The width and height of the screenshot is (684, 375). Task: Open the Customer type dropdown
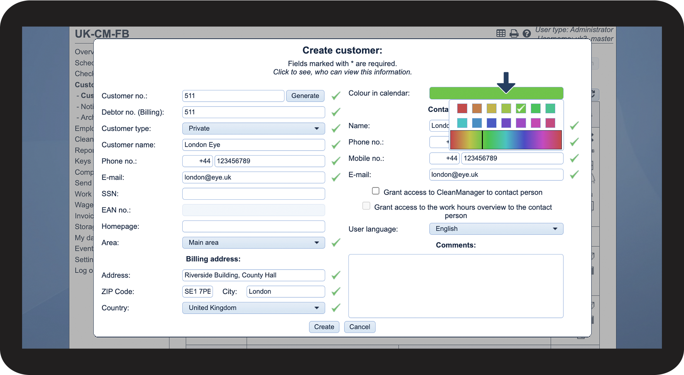click(254, 129)
